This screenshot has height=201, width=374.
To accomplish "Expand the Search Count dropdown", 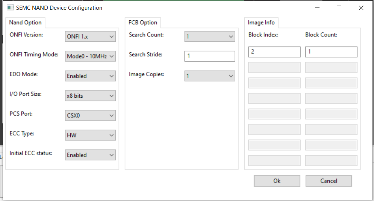I will pyautogui.click(x=210, y=36).
